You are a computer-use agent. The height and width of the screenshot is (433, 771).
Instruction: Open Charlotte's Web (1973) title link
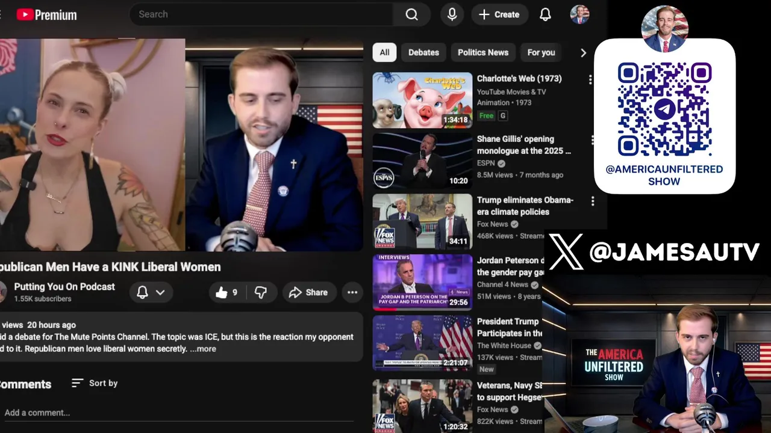coord(519,79)
